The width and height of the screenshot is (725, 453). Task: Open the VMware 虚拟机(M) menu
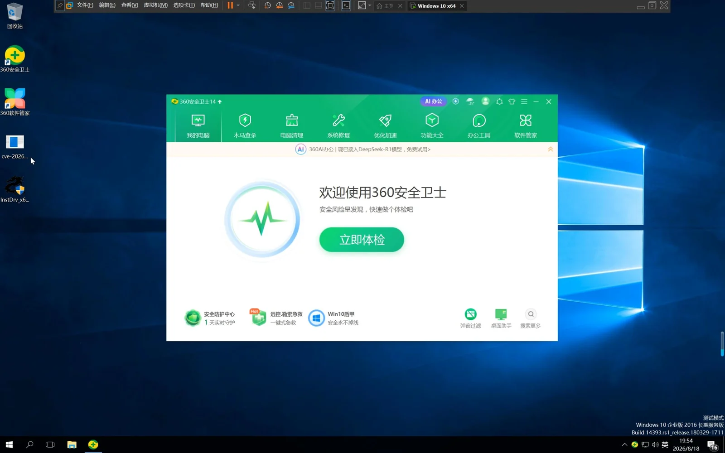point(155,5)
